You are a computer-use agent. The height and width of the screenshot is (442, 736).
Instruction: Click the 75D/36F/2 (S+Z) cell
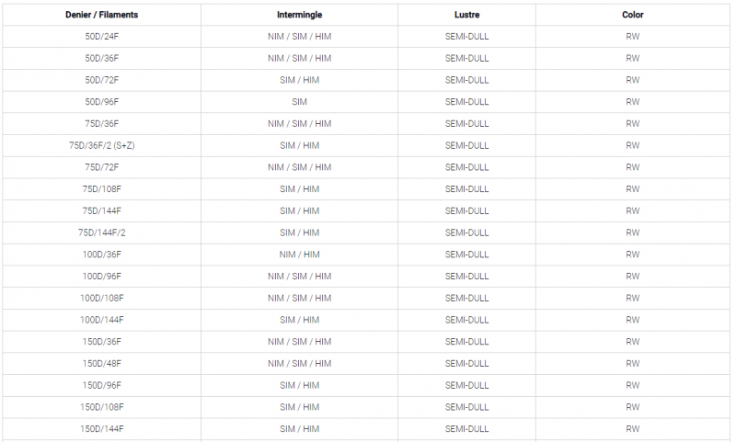[x=101, y=145]
